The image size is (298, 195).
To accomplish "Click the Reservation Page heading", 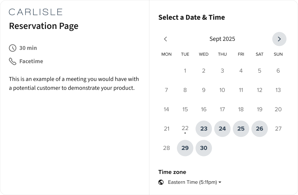I will point(44,26).
